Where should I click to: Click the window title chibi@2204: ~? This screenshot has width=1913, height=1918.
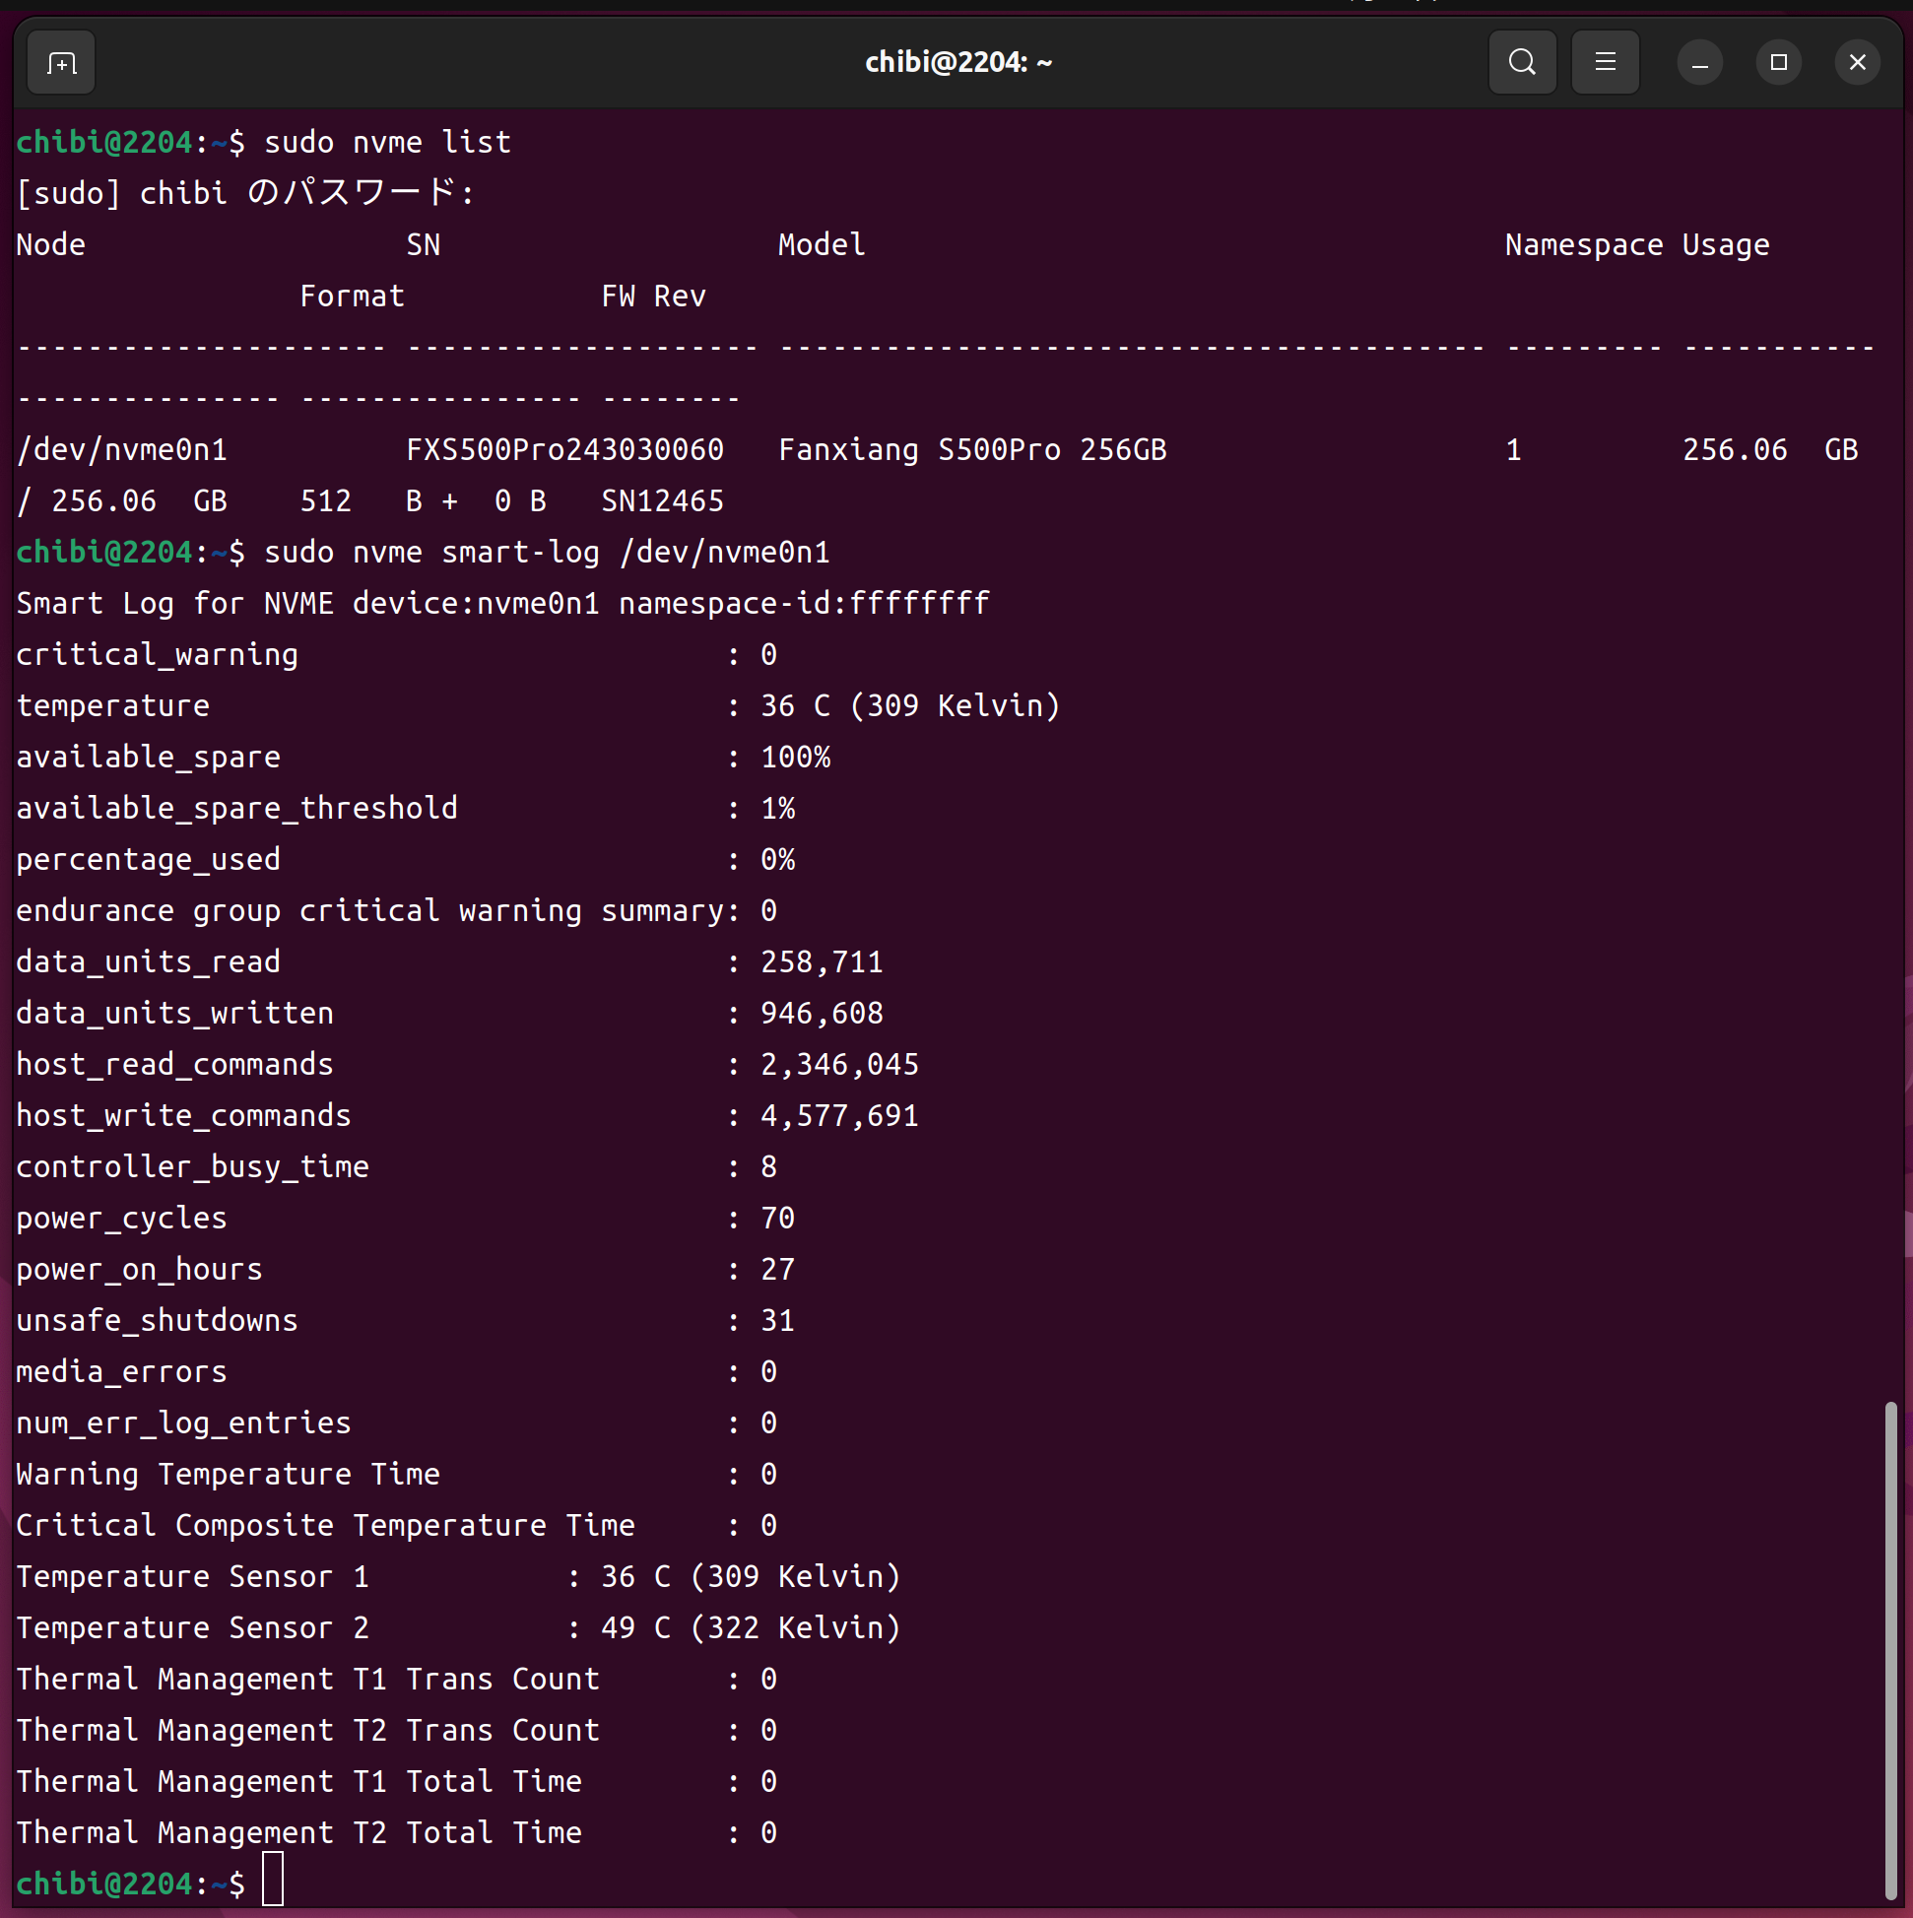point(957,62)
